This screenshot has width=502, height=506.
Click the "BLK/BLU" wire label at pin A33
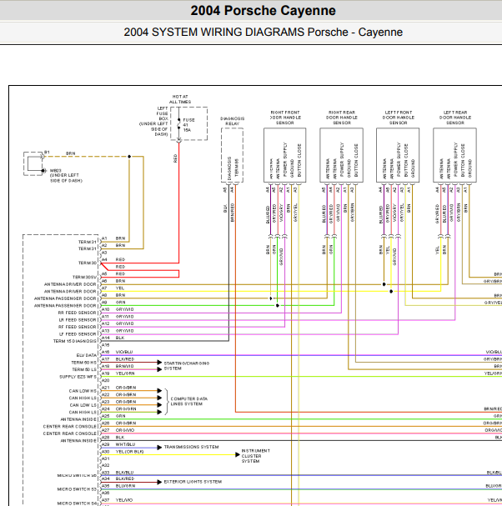click(124, 472)
